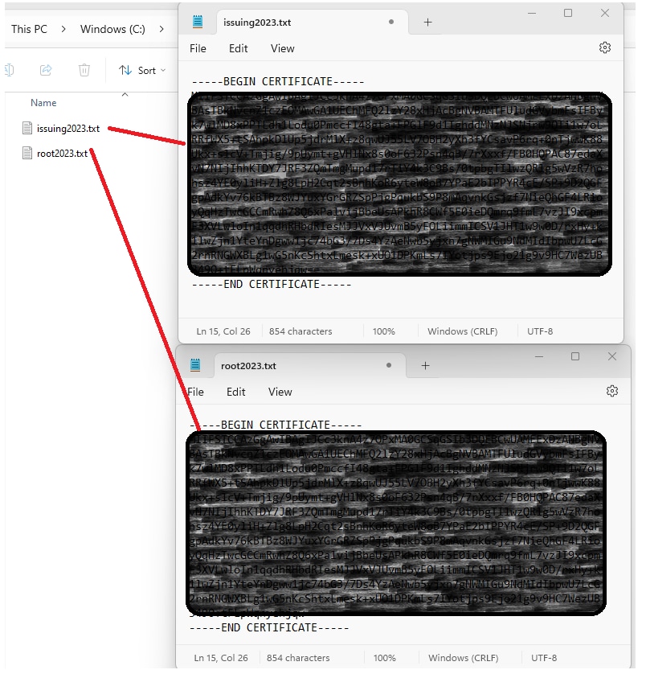Click Windows (CRLF) in root2023.txt status bar
Image resolution: width=646 pixels, height=674 pixels.
click(464, 658)
